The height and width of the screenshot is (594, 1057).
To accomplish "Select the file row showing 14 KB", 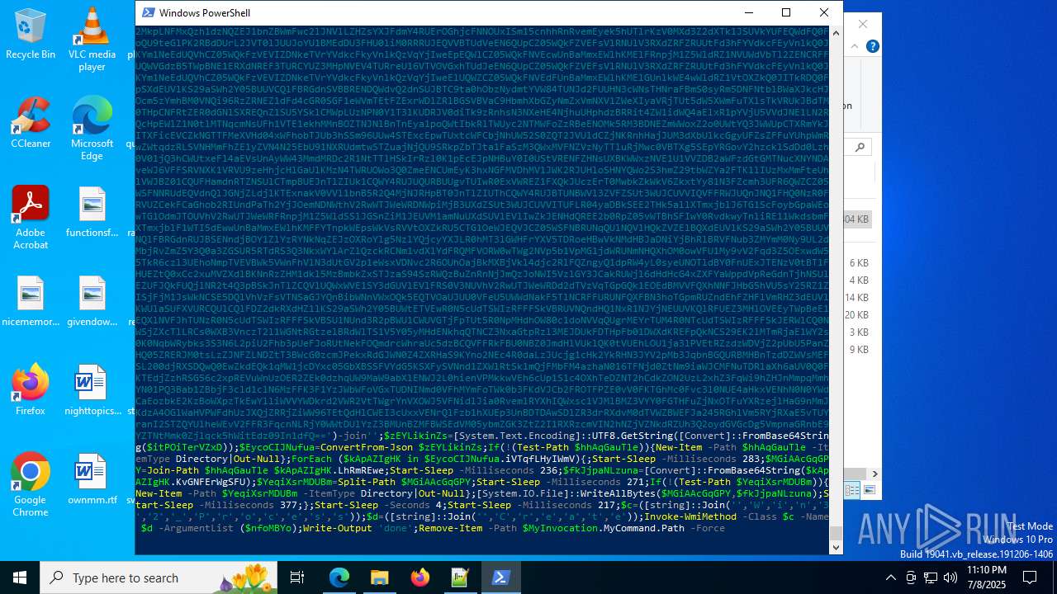I will click(859, 297).
